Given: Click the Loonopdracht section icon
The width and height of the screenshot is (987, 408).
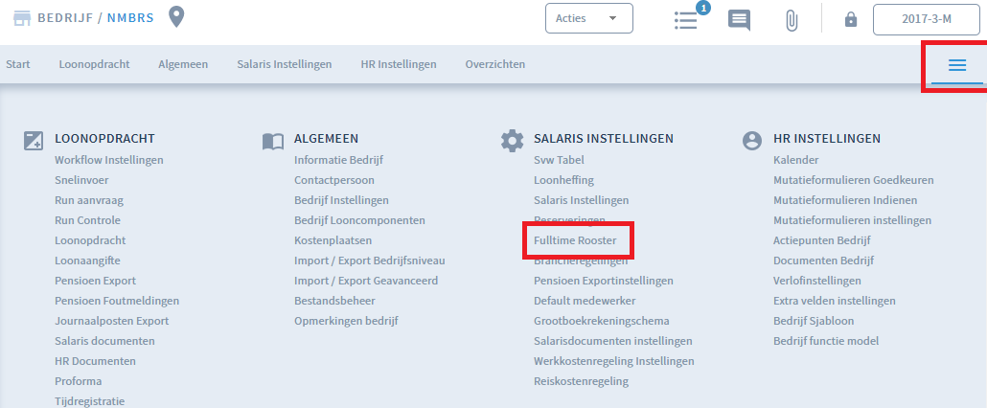Looking at the screenshot, I should [x=34, y=141].
